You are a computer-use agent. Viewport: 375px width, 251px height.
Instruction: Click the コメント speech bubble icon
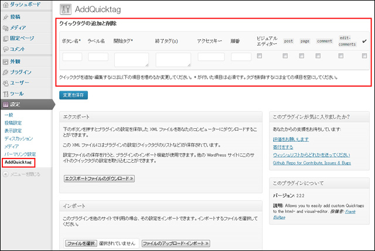tap(6, 49)
